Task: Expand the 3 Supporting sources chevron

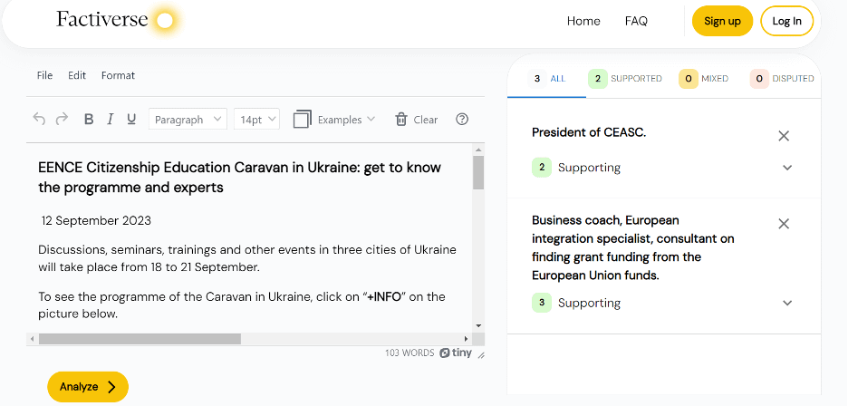Action: coord(787,304)
